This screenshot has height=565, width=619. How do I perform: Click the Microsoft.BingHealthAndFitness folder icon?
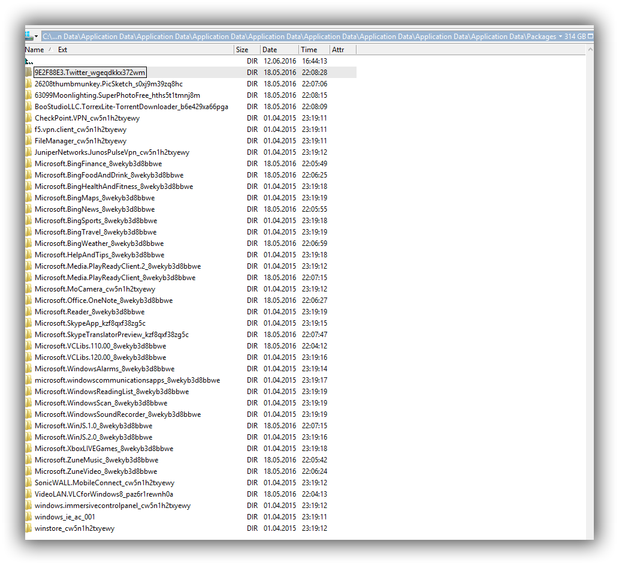(x=28, y=187)
